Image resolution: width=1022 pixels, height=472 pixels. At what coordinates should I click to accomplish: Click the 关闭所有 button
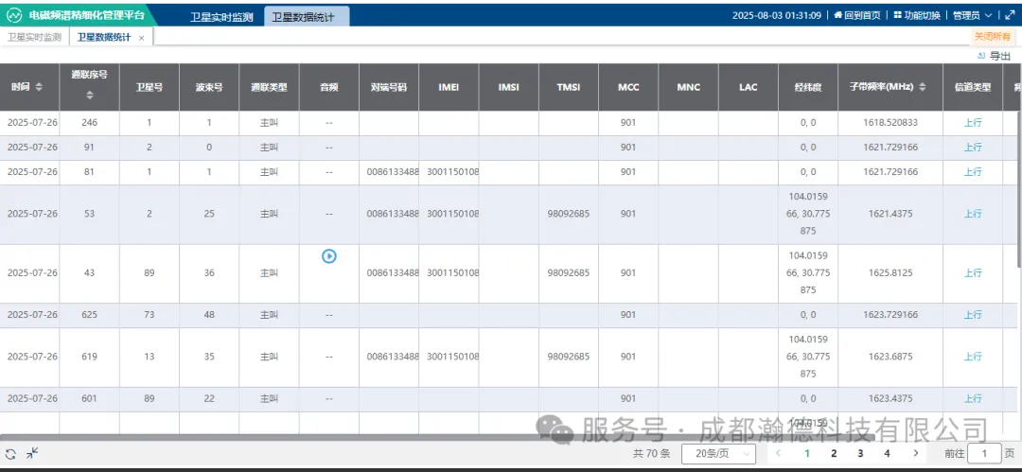[x=992, y=37]
